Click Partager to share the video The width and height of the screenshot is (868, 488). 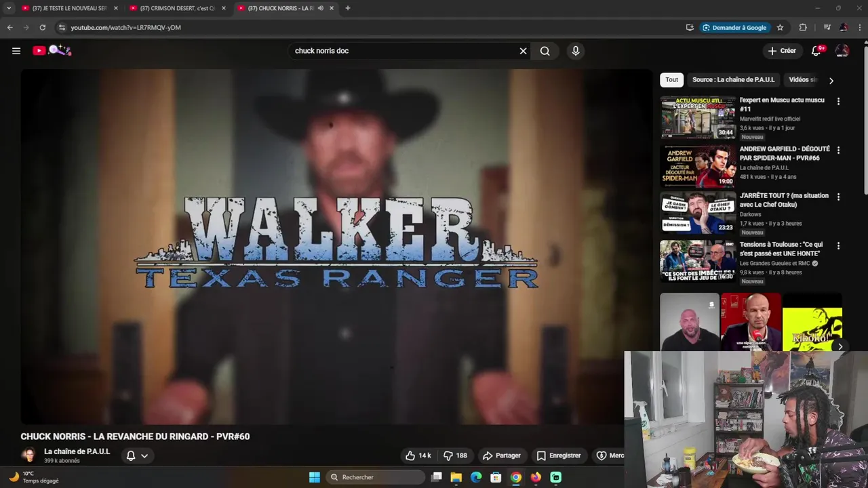501,455
